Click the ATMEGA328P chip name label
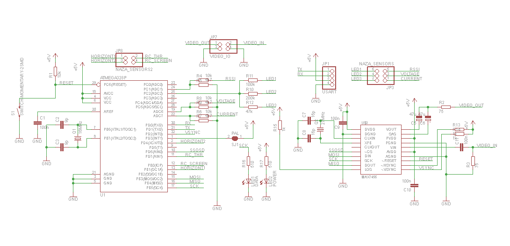Viewport: 510px width, 246px height. [113, 78]
